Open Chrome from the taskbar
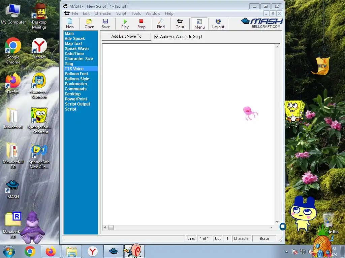 pyautogui.click(x=30, y=251)
